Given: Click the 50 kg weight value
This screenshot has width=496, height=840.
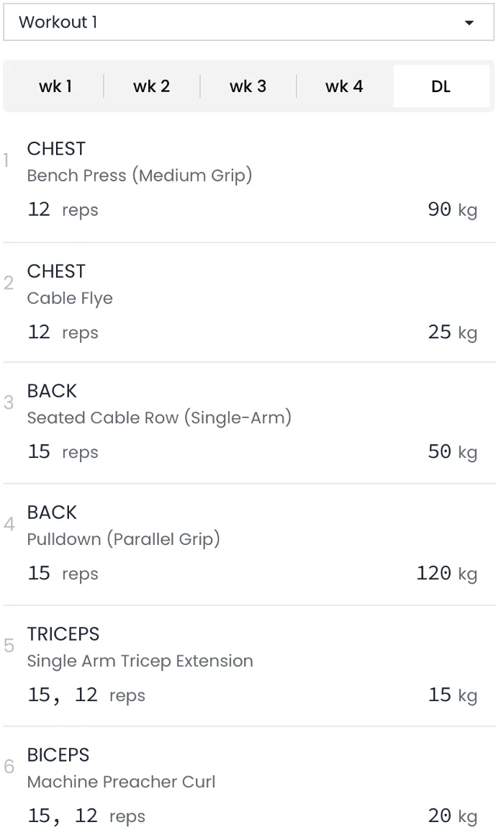Looking at the screenshot, I should (452, 452).
